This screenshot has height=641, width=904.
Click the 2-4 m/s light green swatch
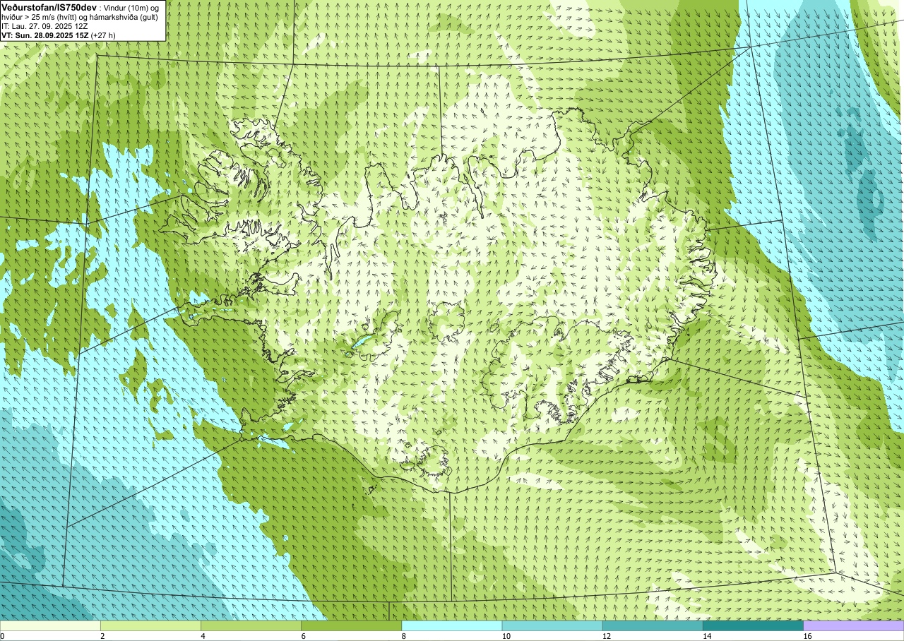pyautogui.click(x=150, y=625)
